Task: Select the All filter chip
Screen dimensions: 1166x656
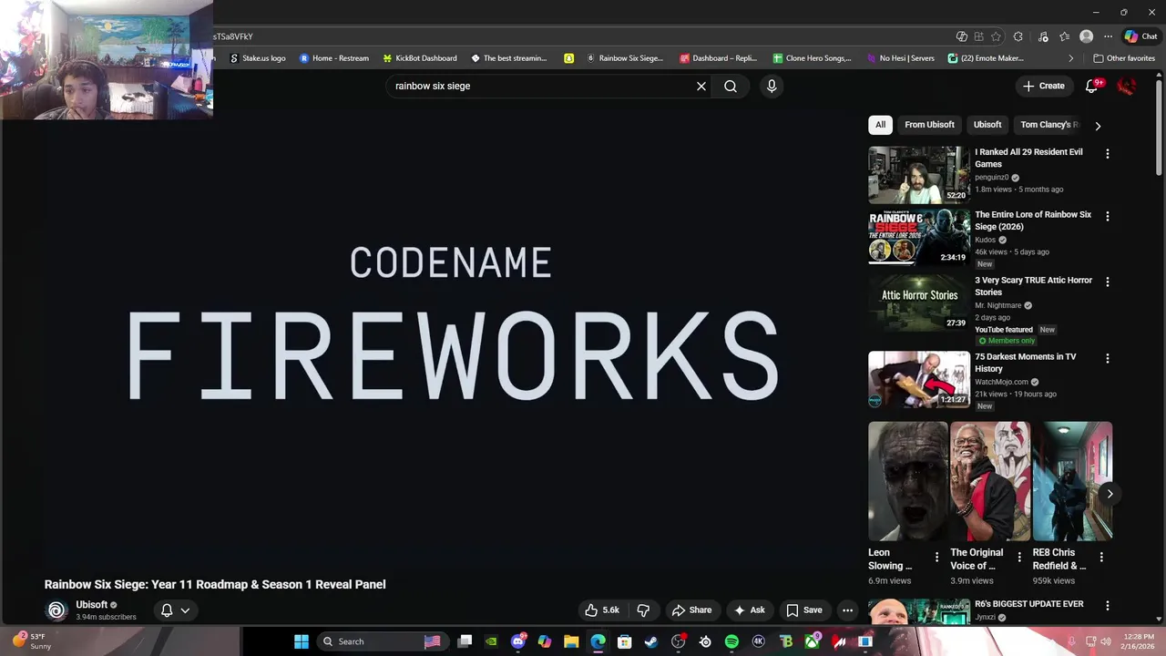Action: [x=880, y=125]
